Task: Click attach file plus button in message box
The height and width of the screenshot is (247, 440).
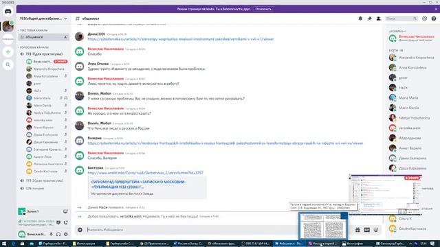Action: (x=80, y=230)
